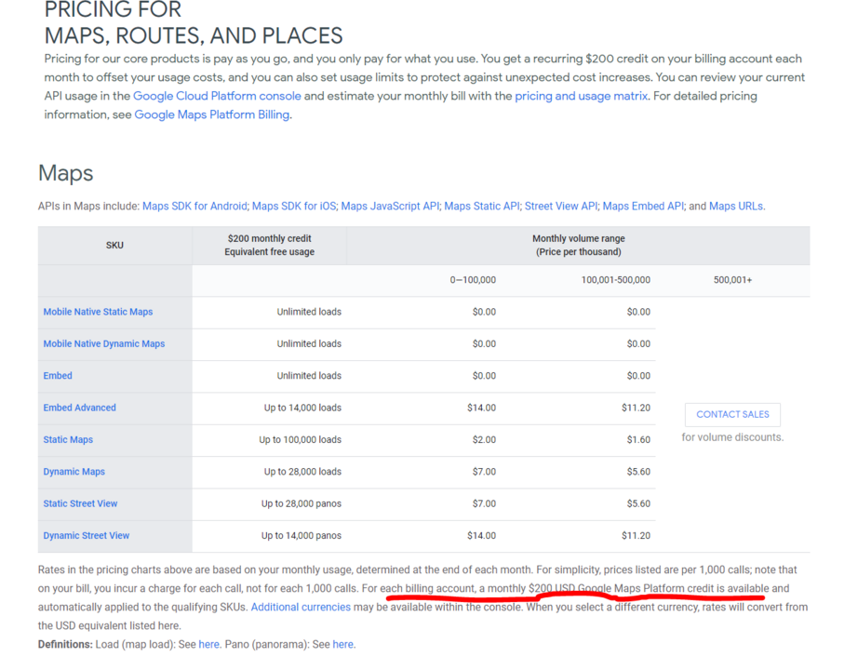This screenshot has height=670, width=858.
Task: Select the $200 monthly credit column header
Action: coord(269,246)
